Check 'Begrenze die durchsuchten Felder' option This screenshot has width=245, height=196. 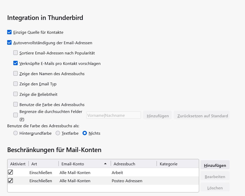click(x=16, y=115)
